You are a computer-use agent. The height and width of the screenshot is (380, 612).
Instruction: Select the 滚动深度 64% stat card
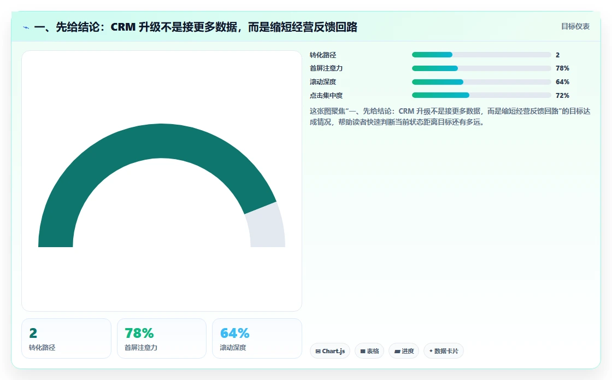click(x=257, y=338)
